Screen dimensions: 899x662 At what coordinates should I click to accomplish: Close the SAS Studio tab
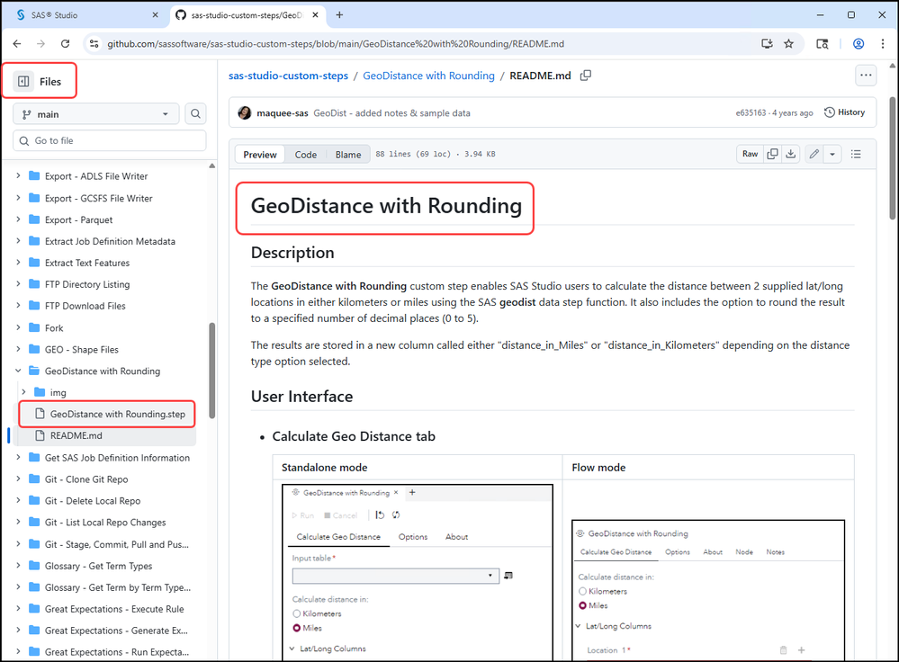coord(155,15)
